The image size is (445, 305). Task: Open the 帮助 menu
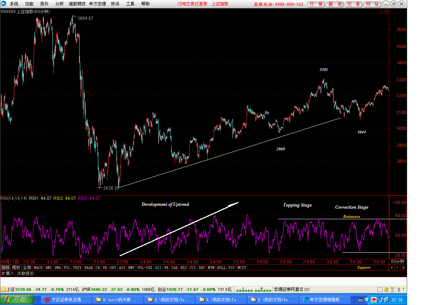pos(145,4)
